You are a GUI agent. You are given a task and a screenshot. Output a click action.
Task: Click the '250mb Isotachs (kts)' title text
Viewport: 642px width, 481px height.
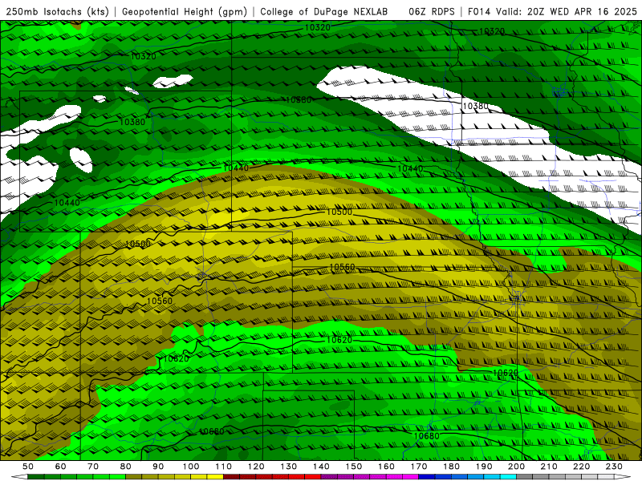click(58, 11)
